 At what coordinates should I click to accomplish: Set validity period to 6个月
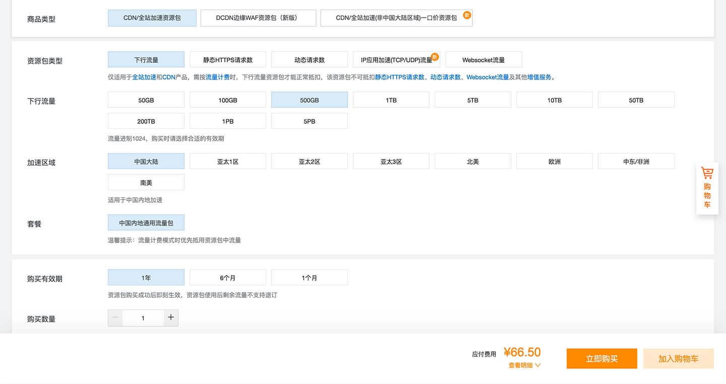tap(228, 277)
